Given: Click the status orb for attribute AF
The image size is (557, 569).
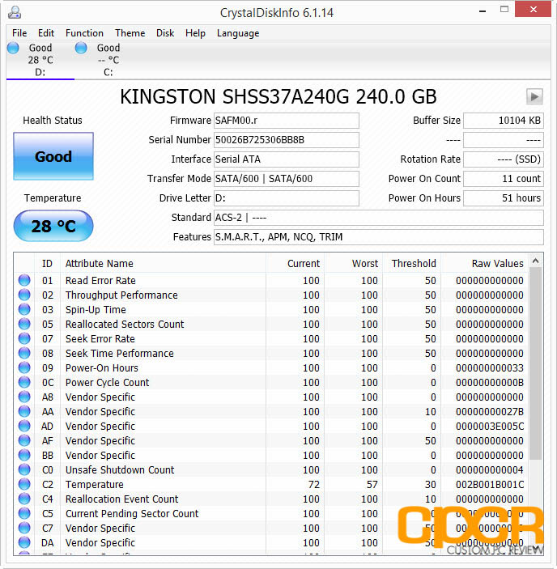Looking at the screenshot, I should click(x=24, y=440).
